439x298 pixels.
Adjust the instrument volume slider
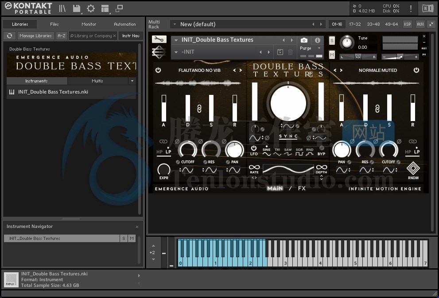[x=400, y=57]
